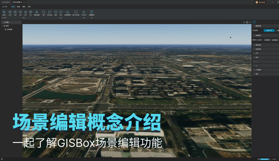This screenshot has width=279, height=161.
Task: Expand the 天气 weather section
Action: pyautogui.click(x=257, y=53)
